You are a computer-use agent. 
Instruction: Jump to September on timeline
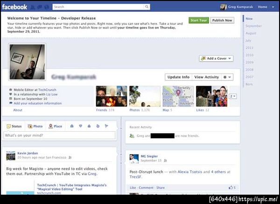click(253, 26)
